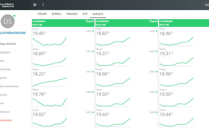Image resolution: width=209 pixels, height=130 pixels.
Task: Click trend arrow for CHP000001 Temp.2
Action: (x=93, y=51)
